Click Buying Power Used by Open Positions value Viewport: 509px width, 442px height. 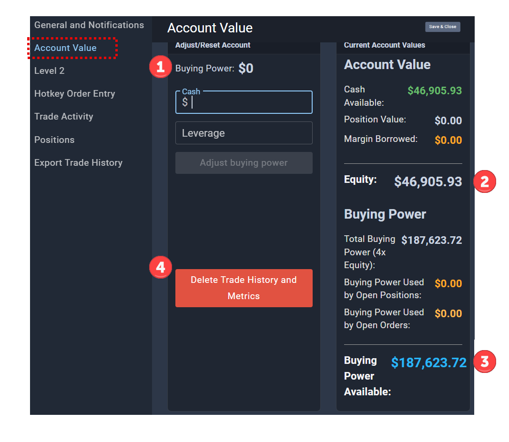[x=448, y=284]
